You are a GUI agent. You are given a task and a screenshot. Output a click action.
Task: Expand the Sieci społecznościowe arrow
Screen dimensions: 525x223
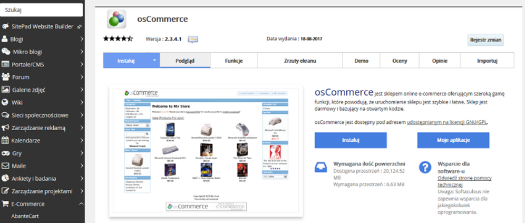tap(81, 115)
